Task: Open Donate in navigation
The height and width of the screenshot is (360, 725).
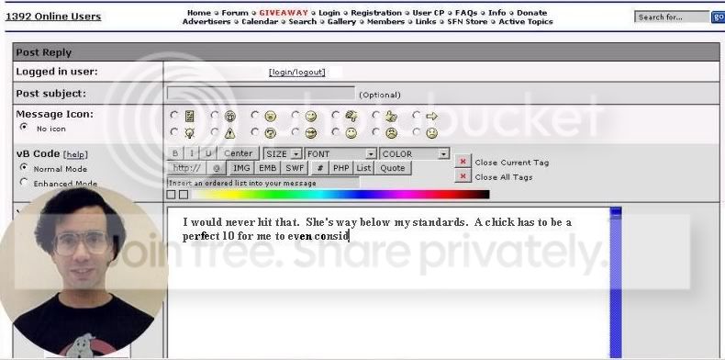Action: pyautogui.click(x=531, y=13)
